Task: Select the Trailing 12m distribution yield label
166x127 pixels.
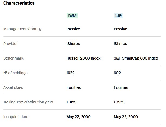Action: [28, 102]
